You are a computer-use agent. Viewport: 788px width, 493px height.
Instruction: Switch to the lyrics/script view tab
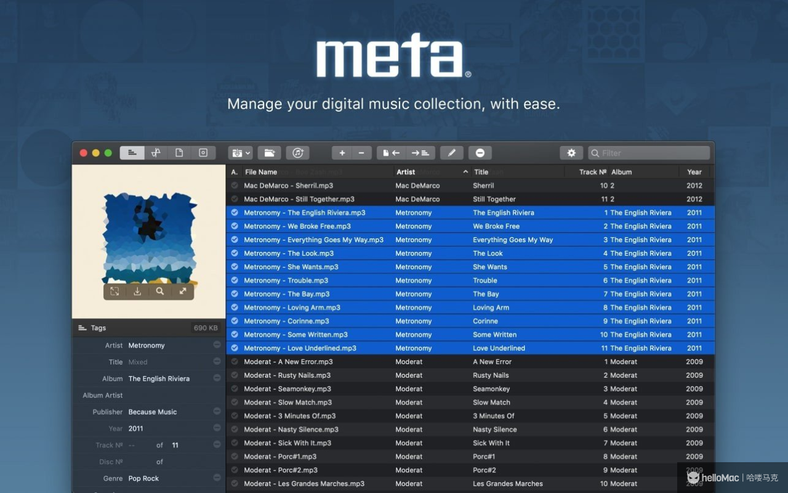156,153
